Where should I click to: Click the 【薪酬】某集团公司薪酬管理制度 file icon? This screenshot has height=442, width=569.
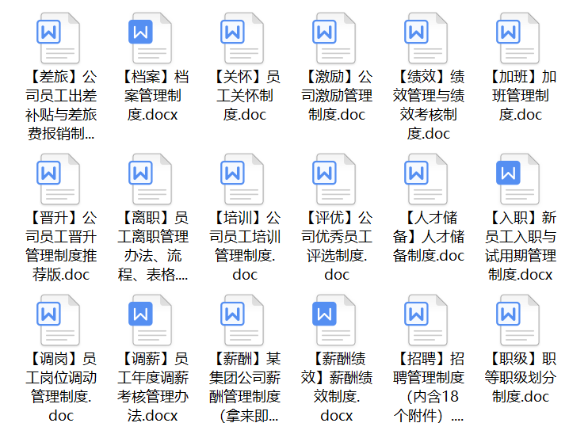[x=244, y=320]
